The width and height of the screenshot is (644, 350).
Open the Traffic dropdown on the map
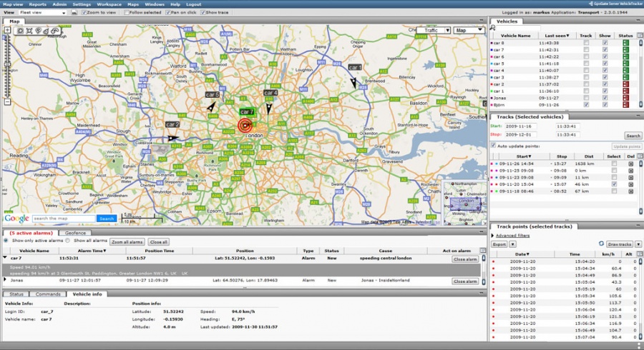[x=434, y=30]
